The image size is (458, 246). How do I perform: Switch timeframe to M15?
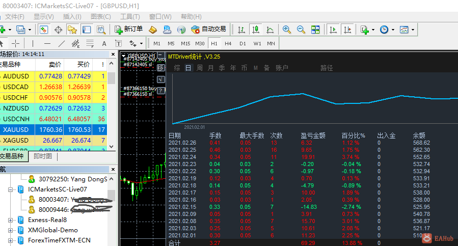click(x=185, y=43)
